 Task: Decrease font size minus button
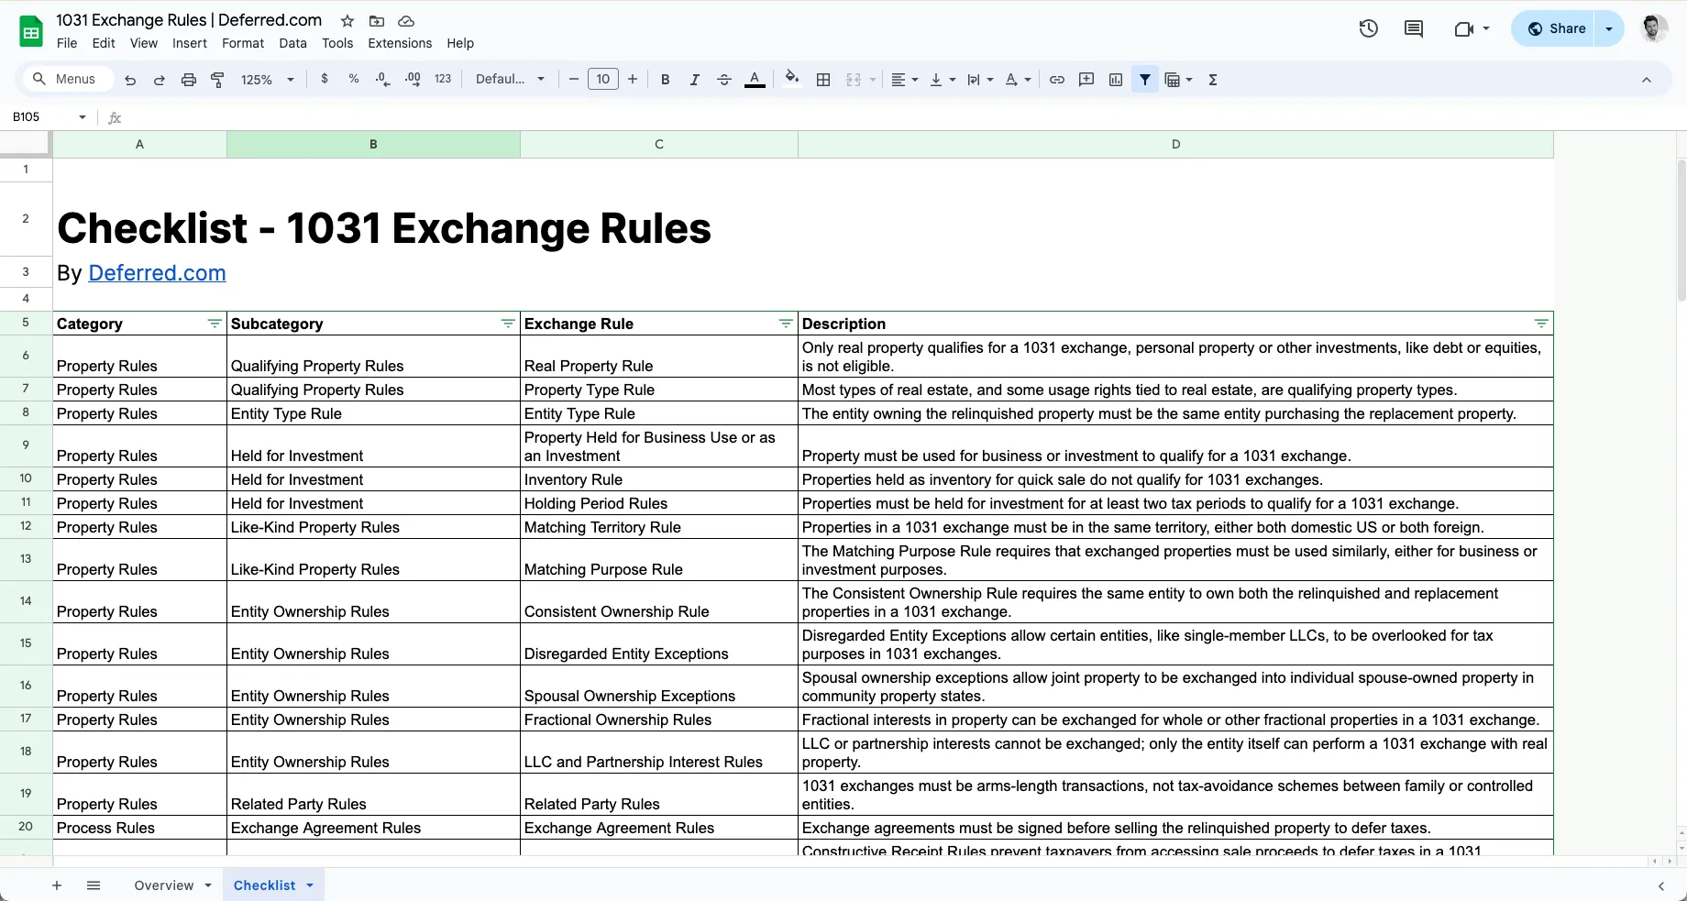[574, 80]
